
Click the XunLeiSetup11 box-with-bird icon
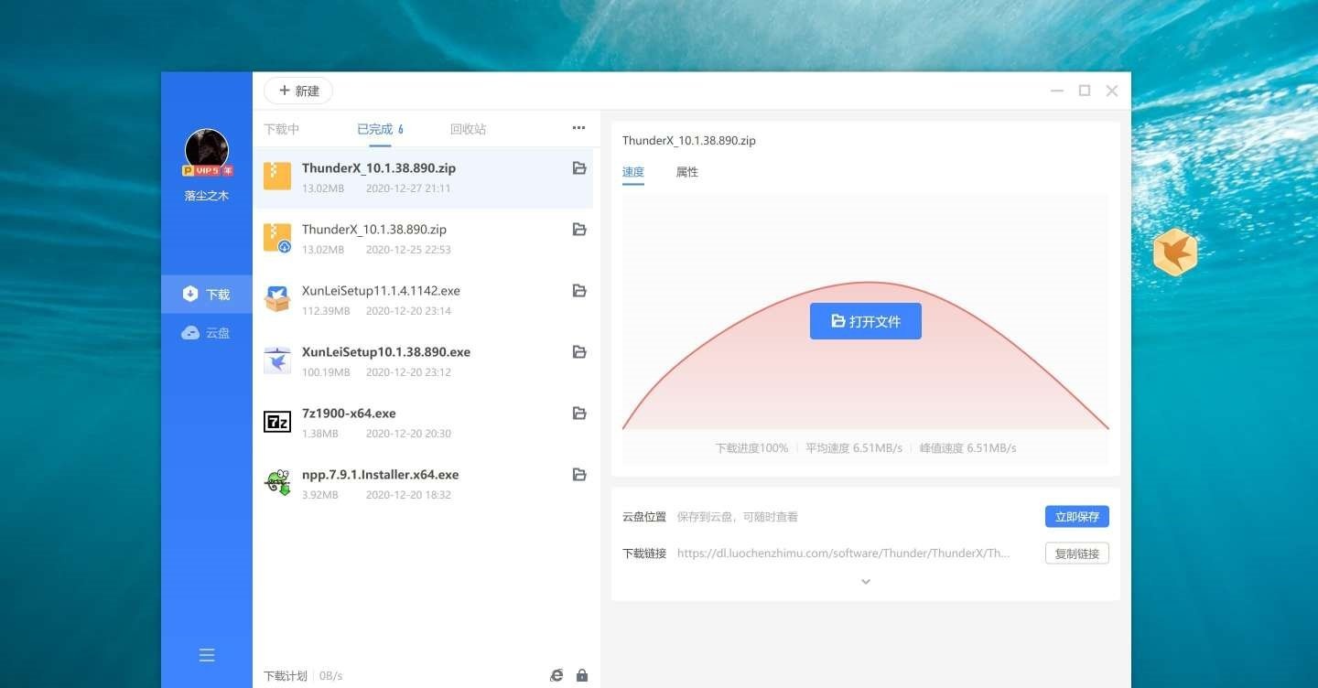click(277, 298)
